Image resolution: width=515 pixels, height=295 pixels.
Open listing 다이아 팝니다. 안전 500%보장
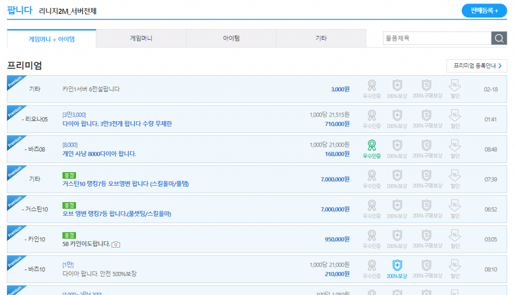pyautogui.click(x=100, y=274)
